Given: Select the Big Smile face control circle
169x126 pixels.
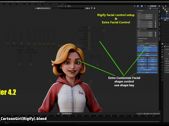Looking at the screenshot, I should point(103,30).
